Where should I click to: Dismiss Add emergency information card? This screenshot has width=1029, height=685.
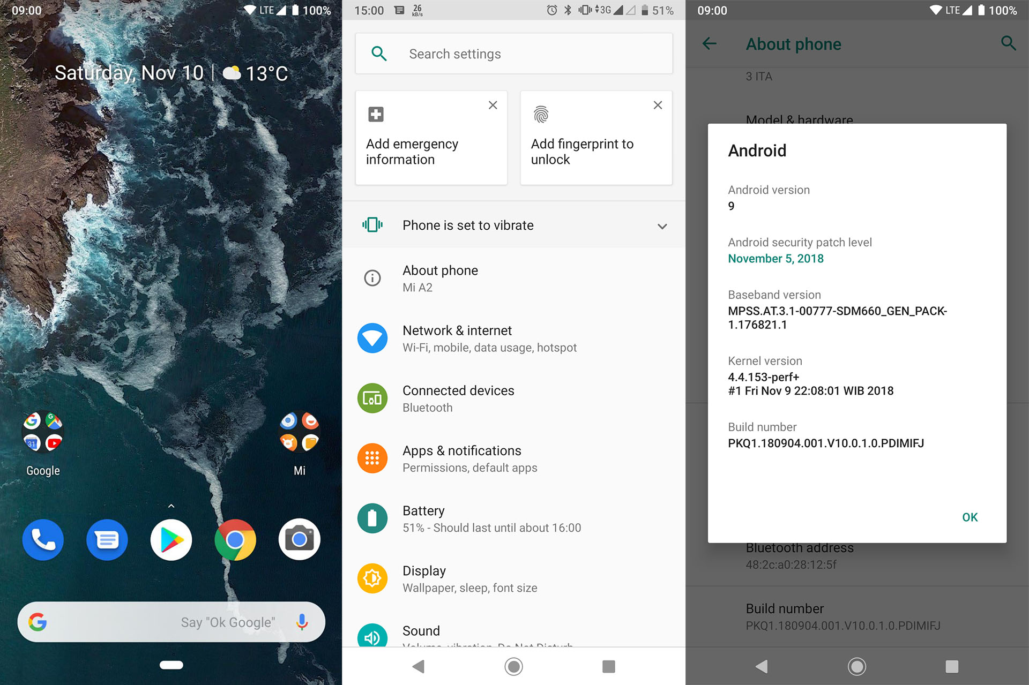coord(492,106)
